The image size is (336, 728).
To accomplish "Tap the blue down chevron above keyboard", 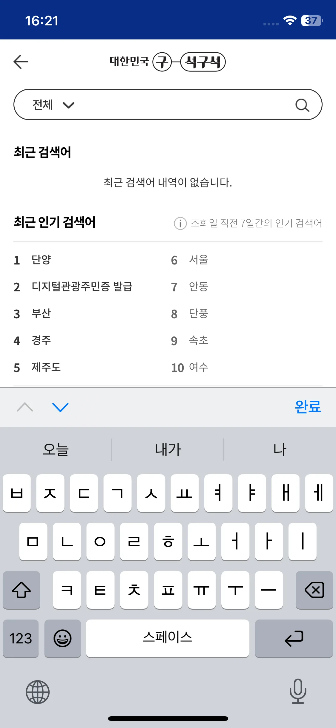I will pyautogui.click(x=60, y=407).
